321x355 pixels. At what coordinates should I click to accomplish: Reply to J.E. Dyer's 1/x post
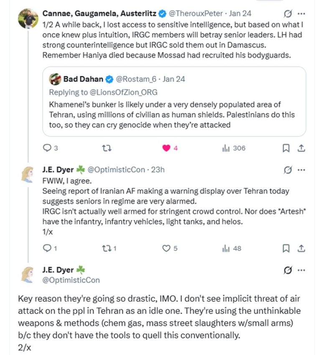coord(47,248)
